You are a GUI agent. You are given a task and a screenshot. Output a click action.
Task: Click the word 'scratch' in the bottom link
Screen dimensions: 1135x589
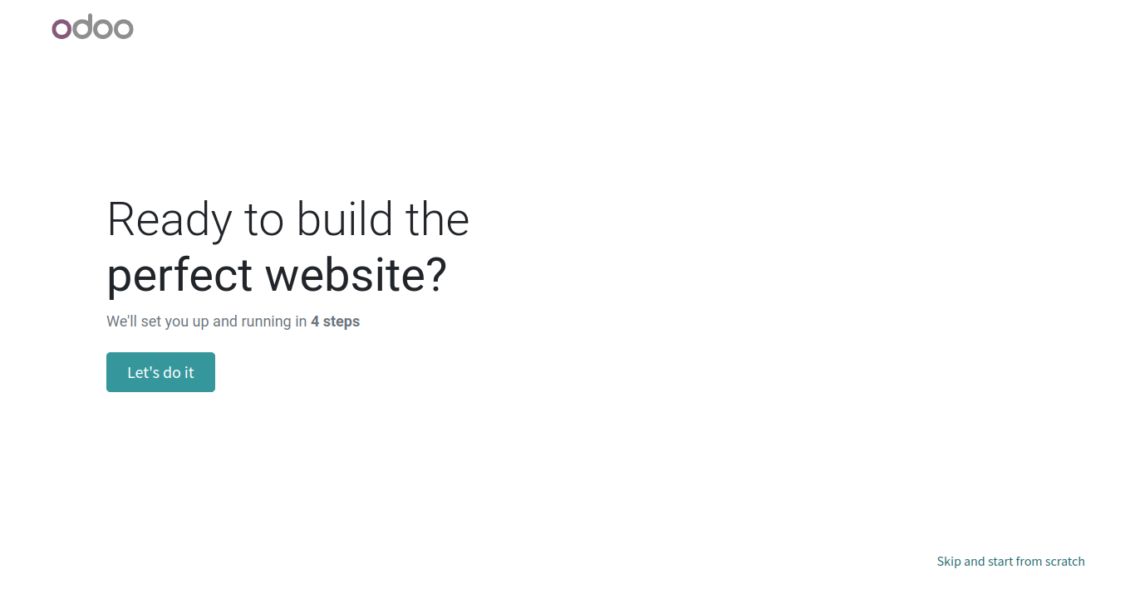(1064, 562)
